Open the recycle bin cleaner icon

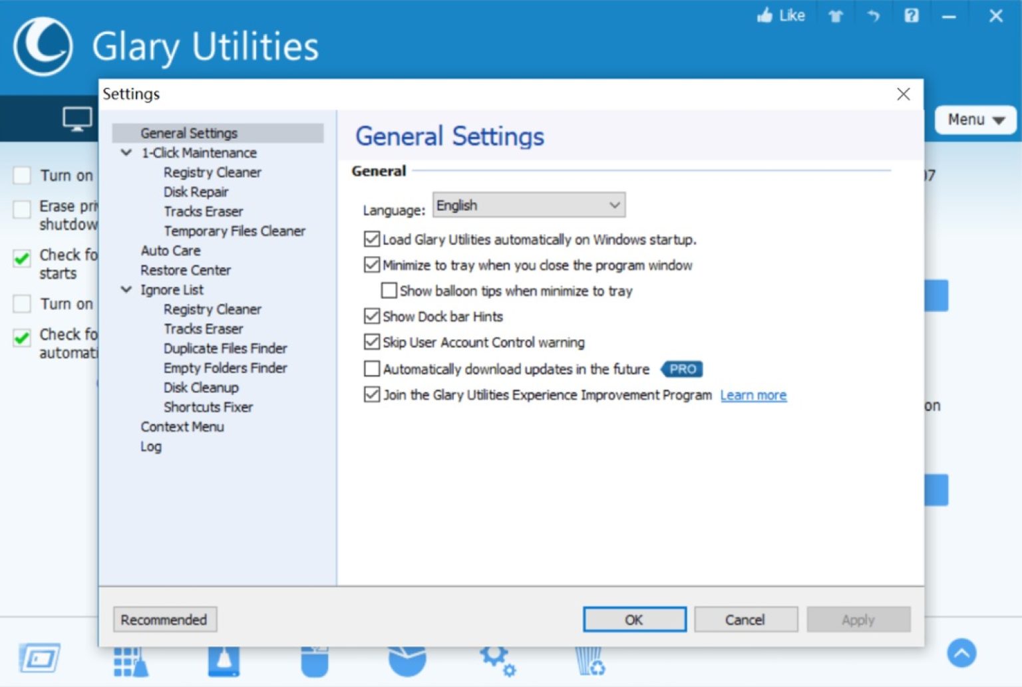pos(590,660)
